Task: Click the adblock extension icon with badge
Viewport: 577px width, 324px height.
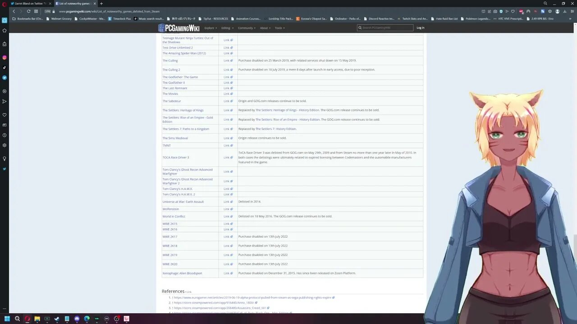Action: point(521,11)
